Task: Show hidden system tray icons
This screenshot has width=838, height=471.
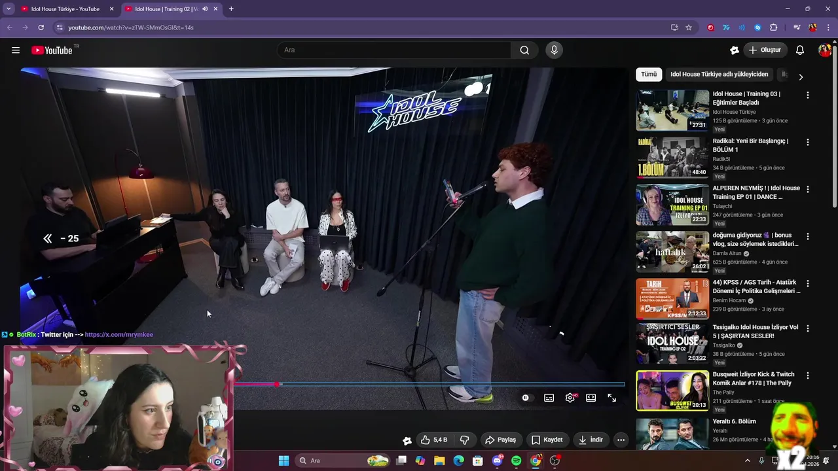Action: pyautogui.click(x=748, y=461)
